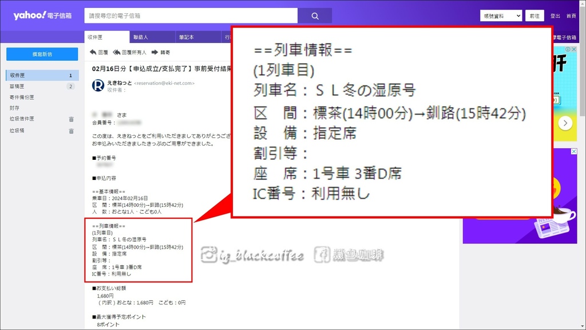Click the 回覆 reply arrow icon

[x=92, y=52]
